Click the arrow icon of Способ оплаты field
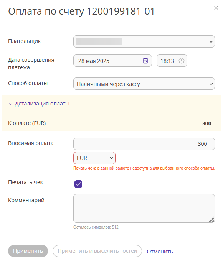 [x=211, y=84]
